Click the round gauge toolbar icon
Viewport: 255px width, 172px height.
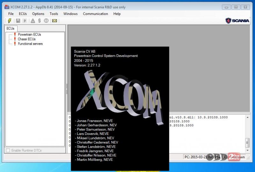[46, 20]
